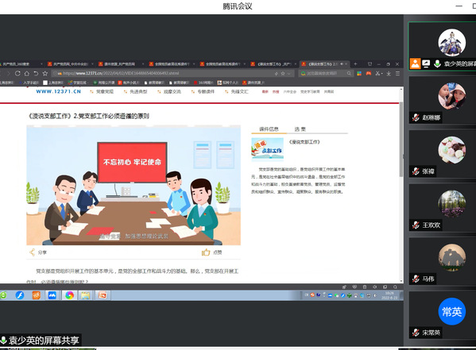Toggle 袁少英's green microphone icon
The image size is (476, 350).
point(437,63)
